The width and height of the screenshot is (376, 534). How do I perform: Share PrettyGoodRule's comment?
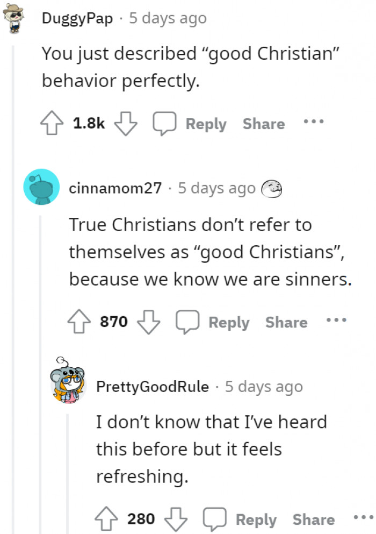coord(313,519)
